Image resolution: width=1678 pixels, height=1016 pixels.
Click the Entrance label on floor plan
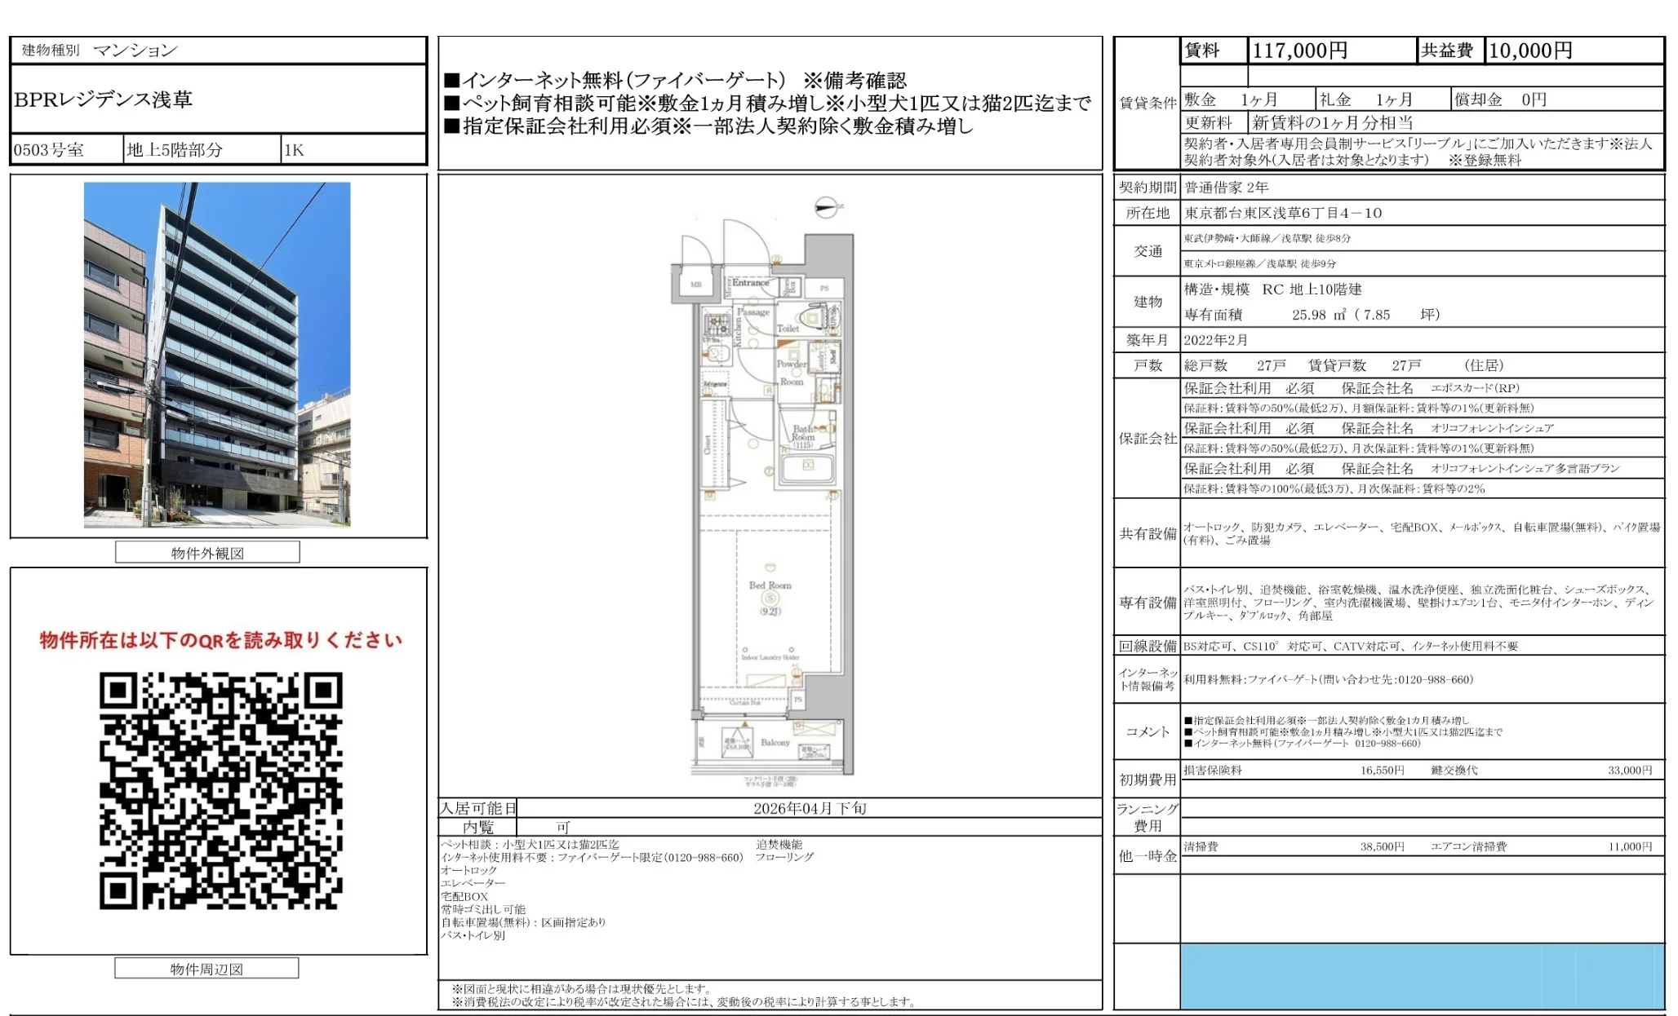click(751, 283)
